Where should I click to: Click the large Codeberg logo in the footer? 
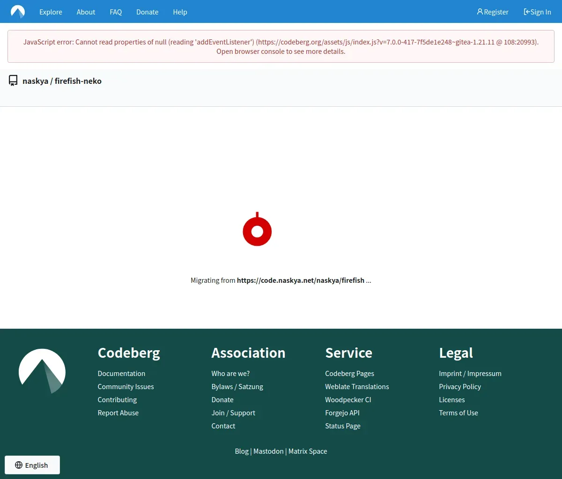[42, 371]
